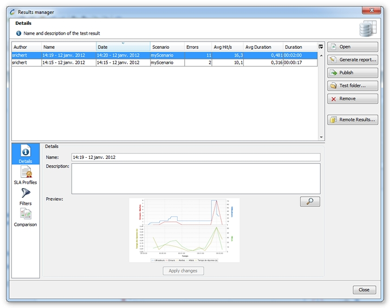Open the Test folder
Screen dimensions: 390x308
pos(353,85)
